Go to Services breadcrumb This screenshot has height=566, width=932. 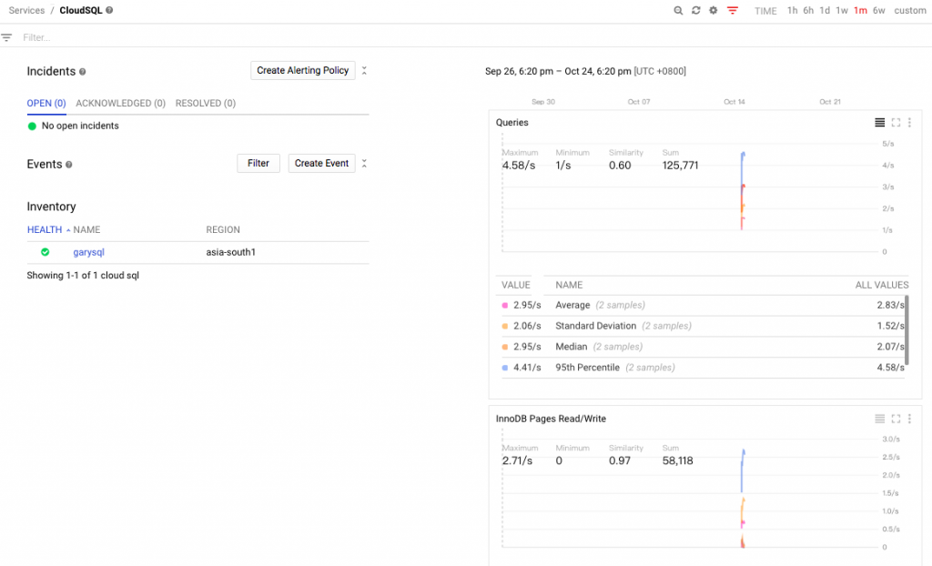point(26,11)
